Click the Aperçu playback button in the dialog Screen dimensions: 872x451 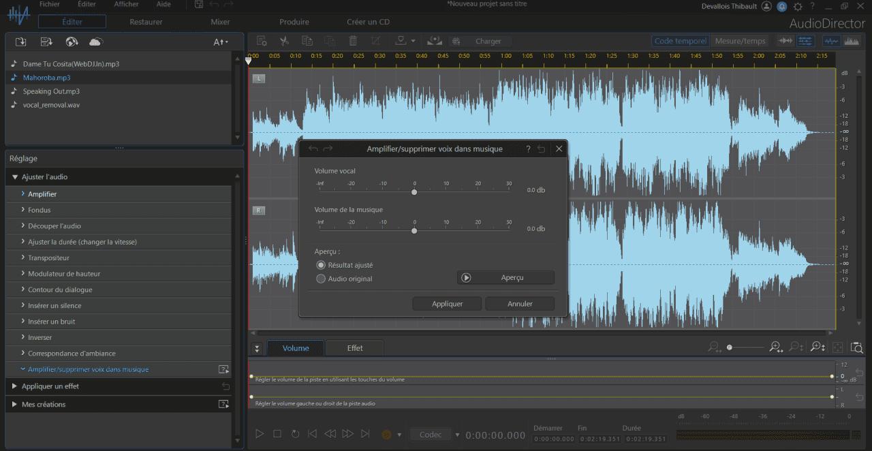[x=505, y=277]
